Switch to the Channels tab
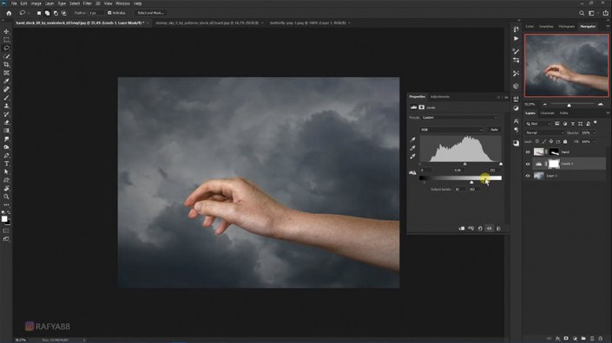The image size is (612, 343). [x=547, y=113]
